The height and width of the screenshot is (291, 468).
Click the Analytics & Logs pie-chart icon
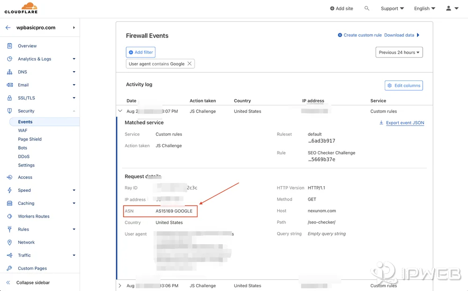(9, 59)
